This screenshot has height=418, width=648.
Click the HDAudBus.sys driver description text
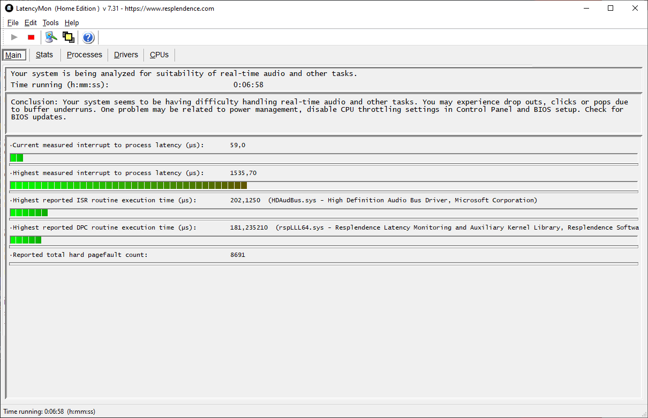tap(403, 200)
